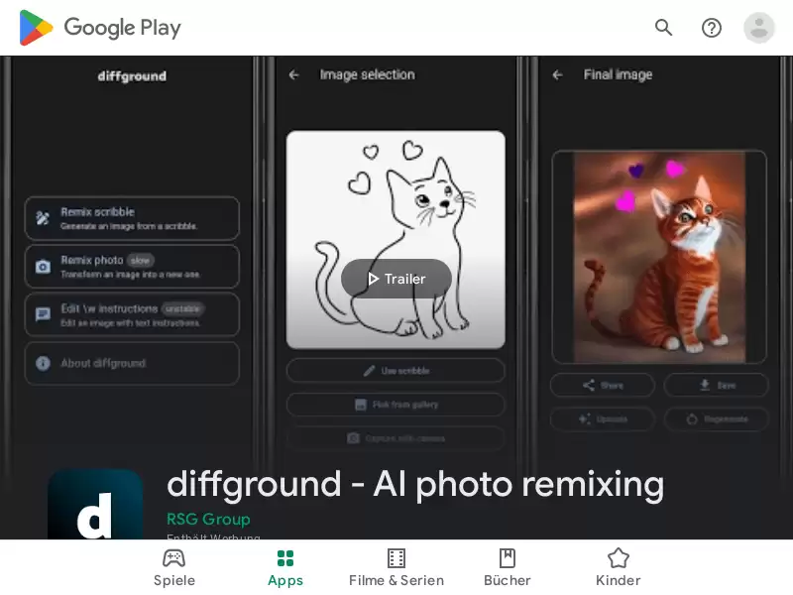793x595 pixels.
Task: Click Share button under final image
Action: [603, 386]
